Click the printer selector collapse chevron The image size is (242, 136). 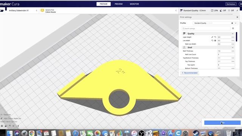[37, 11]
